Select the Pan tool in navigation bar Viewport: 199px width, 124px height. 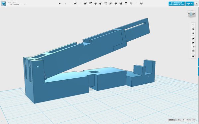(193, 25)
